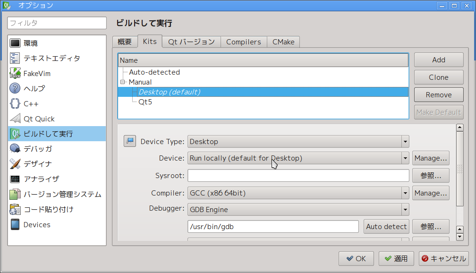Click the kit icon button beside Device Type

tap(129, 141)
